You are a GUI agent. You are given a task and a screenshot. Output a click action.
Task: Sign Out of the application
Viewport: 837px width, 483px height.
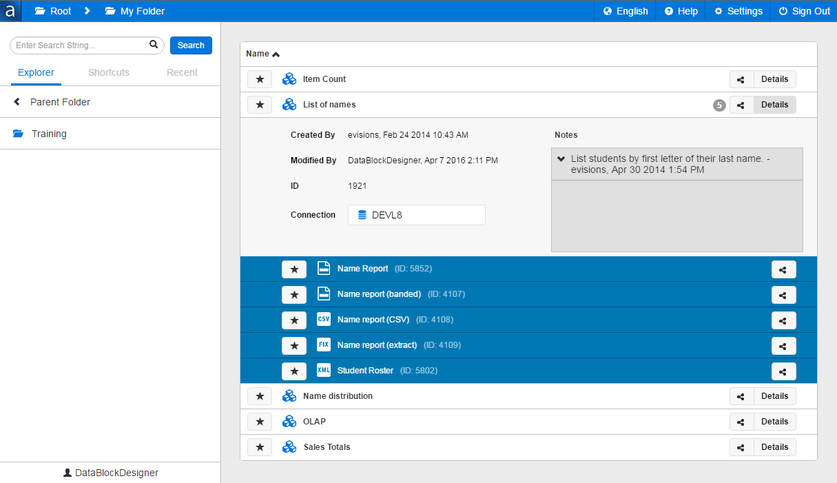click(804, 11)
